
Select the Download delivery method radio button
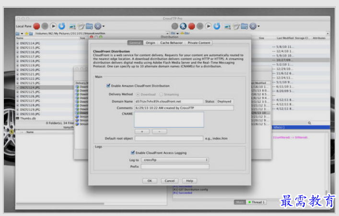[x=138, y=94]
